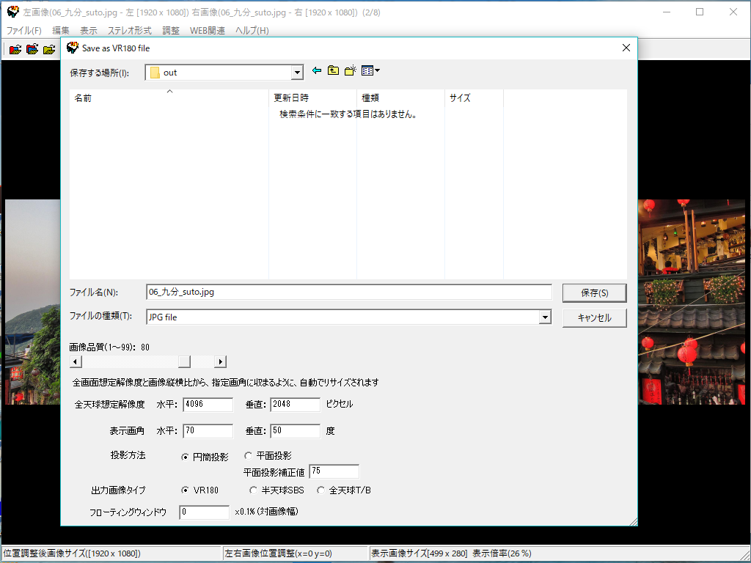Open the ヘルプ(H) menu
The width and height of the screenshot is (751, 563).
[252, 31]
